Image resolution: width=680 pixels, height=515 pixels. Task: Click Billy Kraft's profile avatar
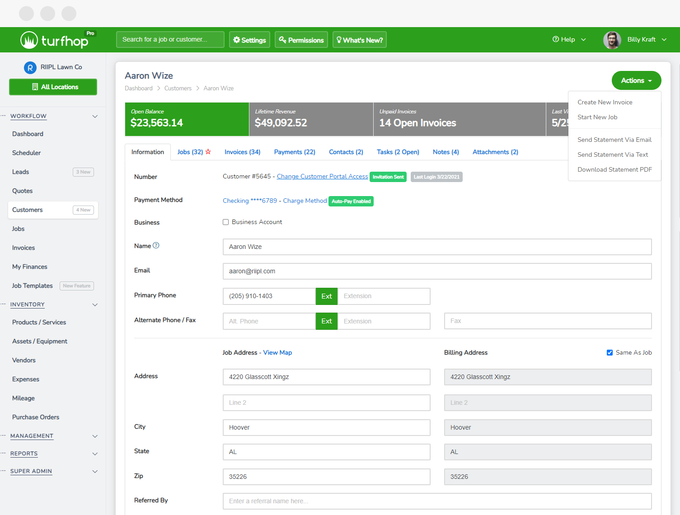tap(612, 40)
